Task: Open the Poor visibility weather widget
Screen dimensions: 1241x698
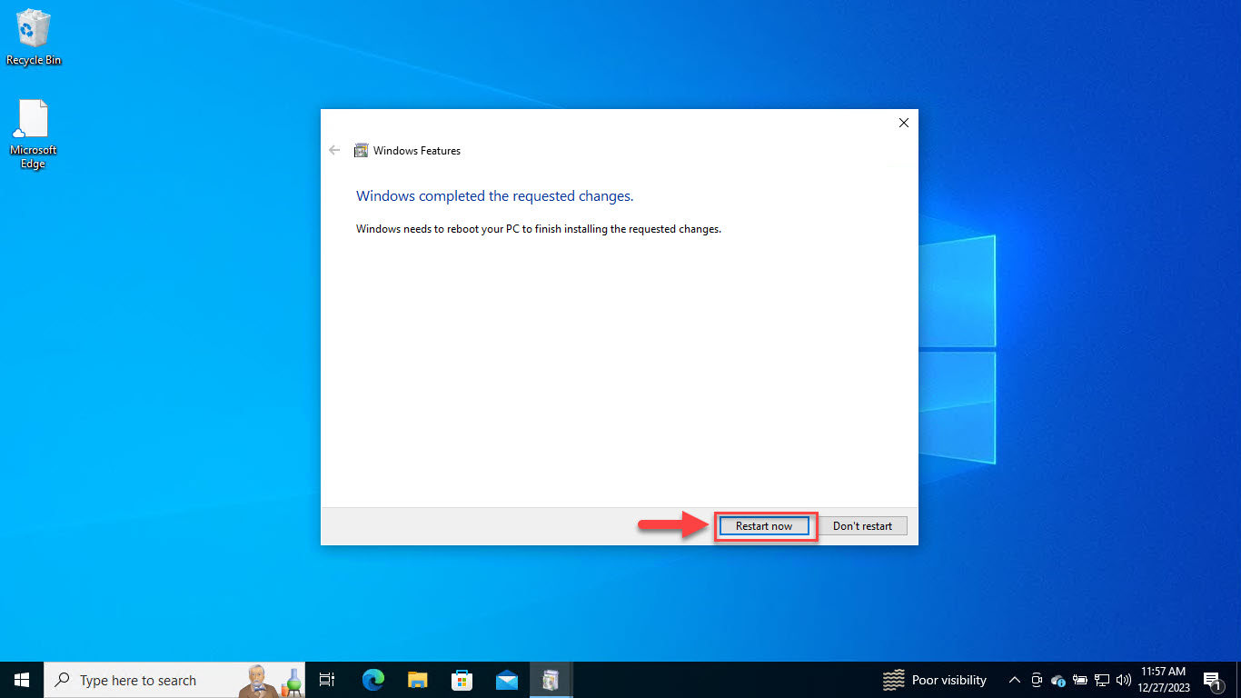Action: pyautogui.click(x=935, y=680)
